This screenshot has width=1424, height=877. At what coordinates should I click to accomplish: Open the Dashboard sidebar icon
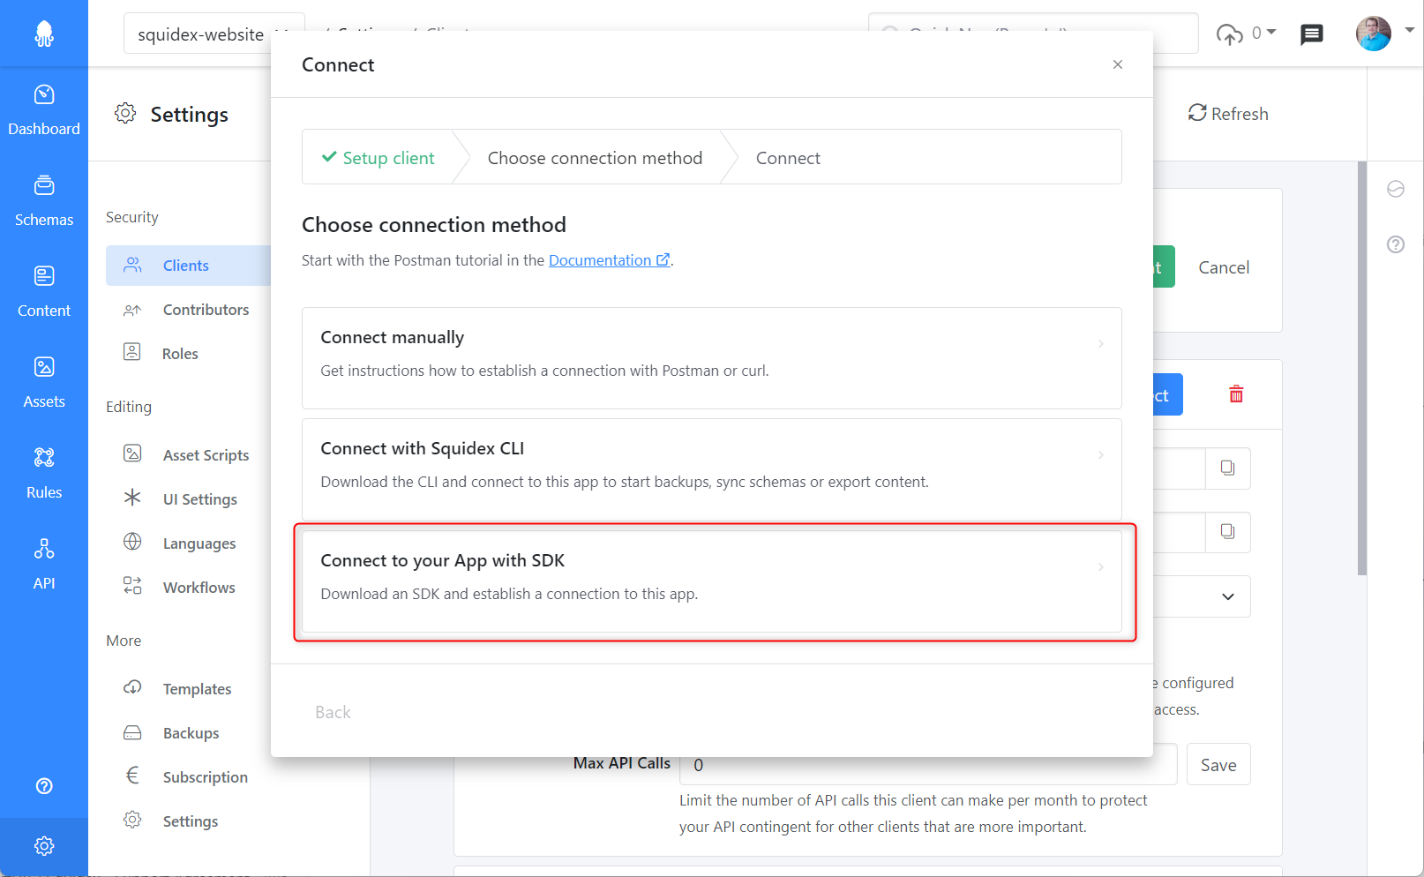44,94
